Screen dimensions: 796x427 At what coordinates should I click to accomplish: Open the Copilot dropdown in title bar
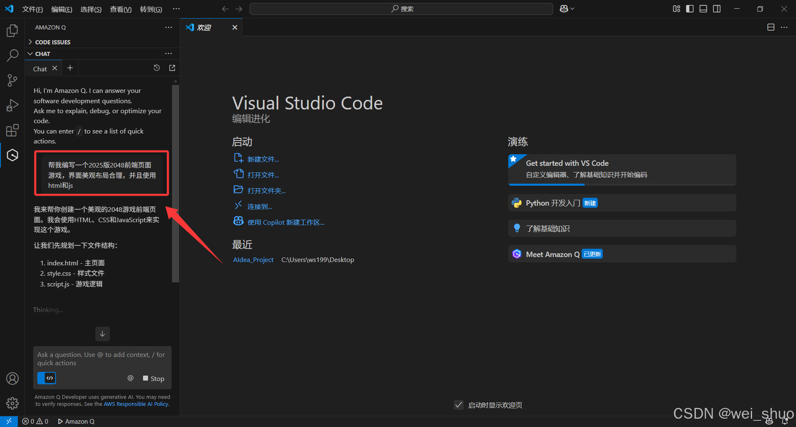[x=567, y=9]
